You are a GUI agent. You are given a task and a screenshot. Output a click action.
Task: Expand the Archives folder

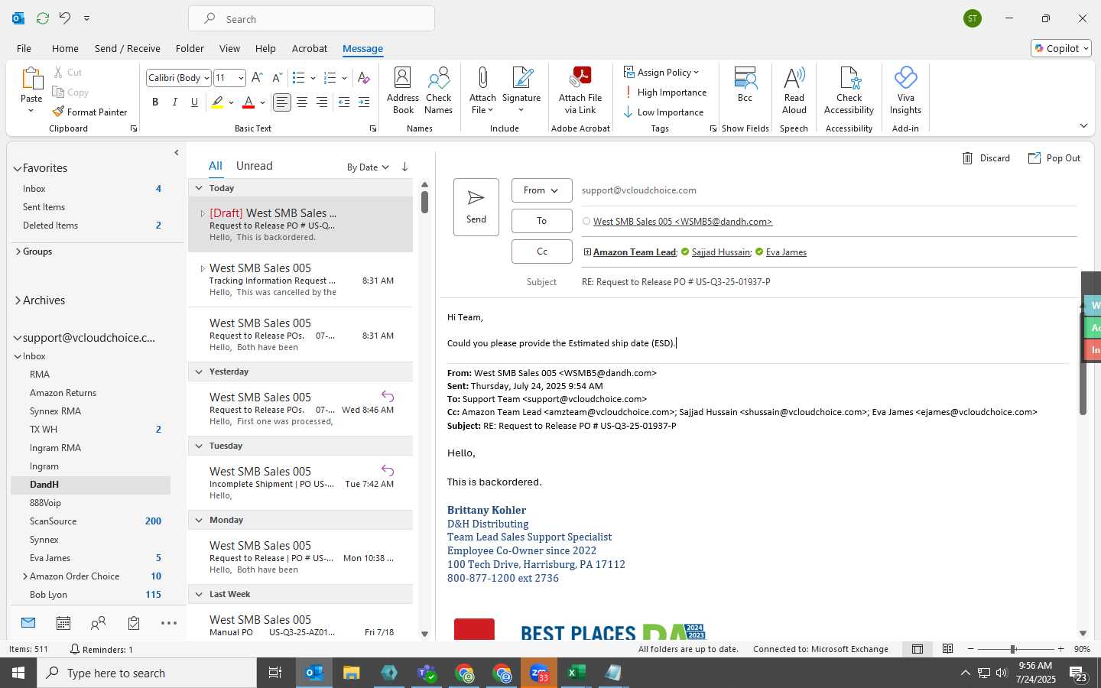17,300
